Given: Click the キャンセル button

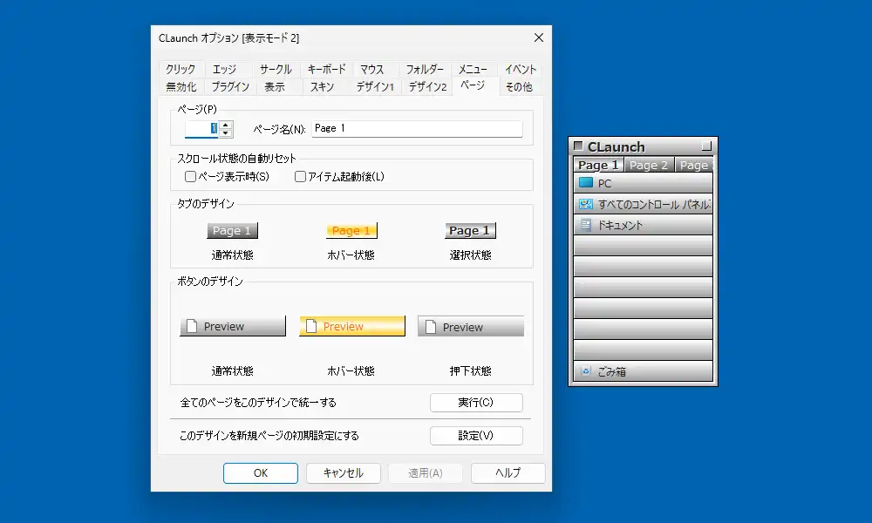Looking at the screenshot, I should coord(343,473).
